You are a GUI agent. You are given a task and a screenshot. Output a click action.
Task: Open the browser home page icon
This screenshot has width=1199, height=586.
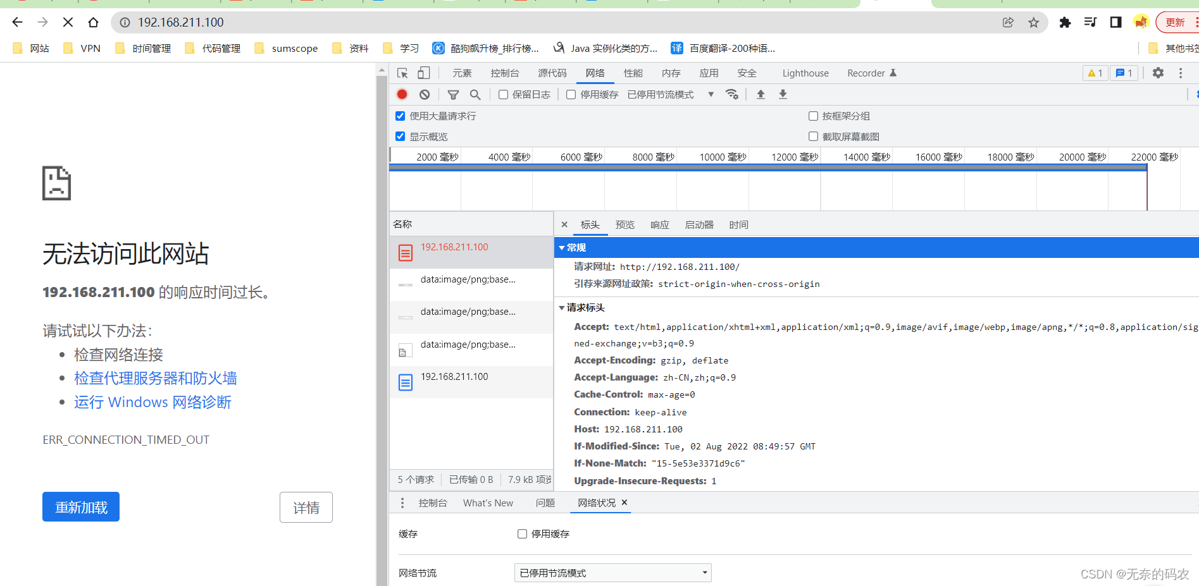tap(93, 22)
